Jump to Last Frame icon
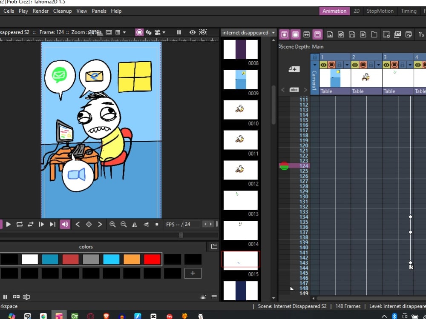The height and width of the screenshot is (319, 426). 53,224
